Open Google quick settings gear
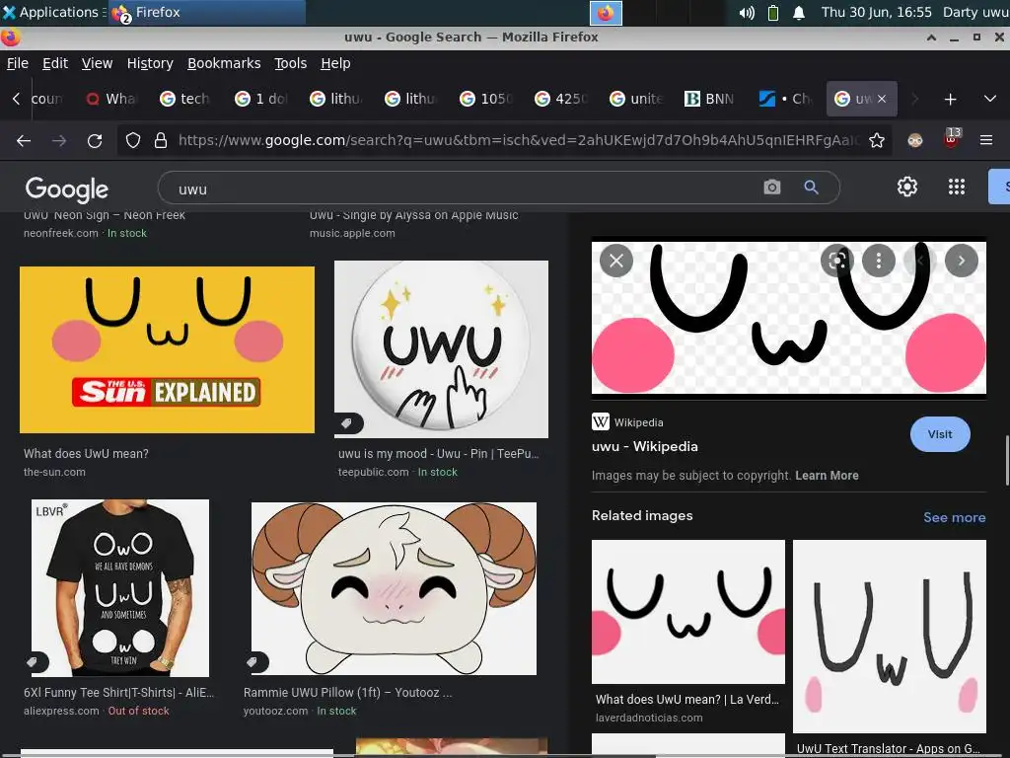 [907, 187]
